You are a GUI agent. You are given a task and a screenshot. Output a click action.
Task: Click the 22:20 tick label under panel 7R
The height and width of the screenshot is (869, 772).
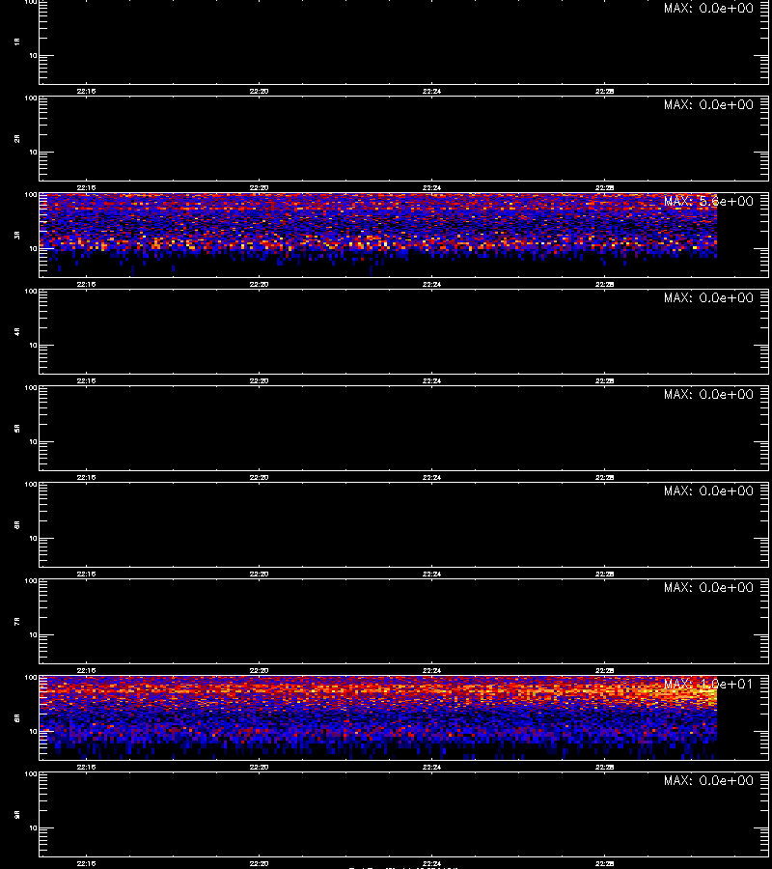[x=259, y=671]
